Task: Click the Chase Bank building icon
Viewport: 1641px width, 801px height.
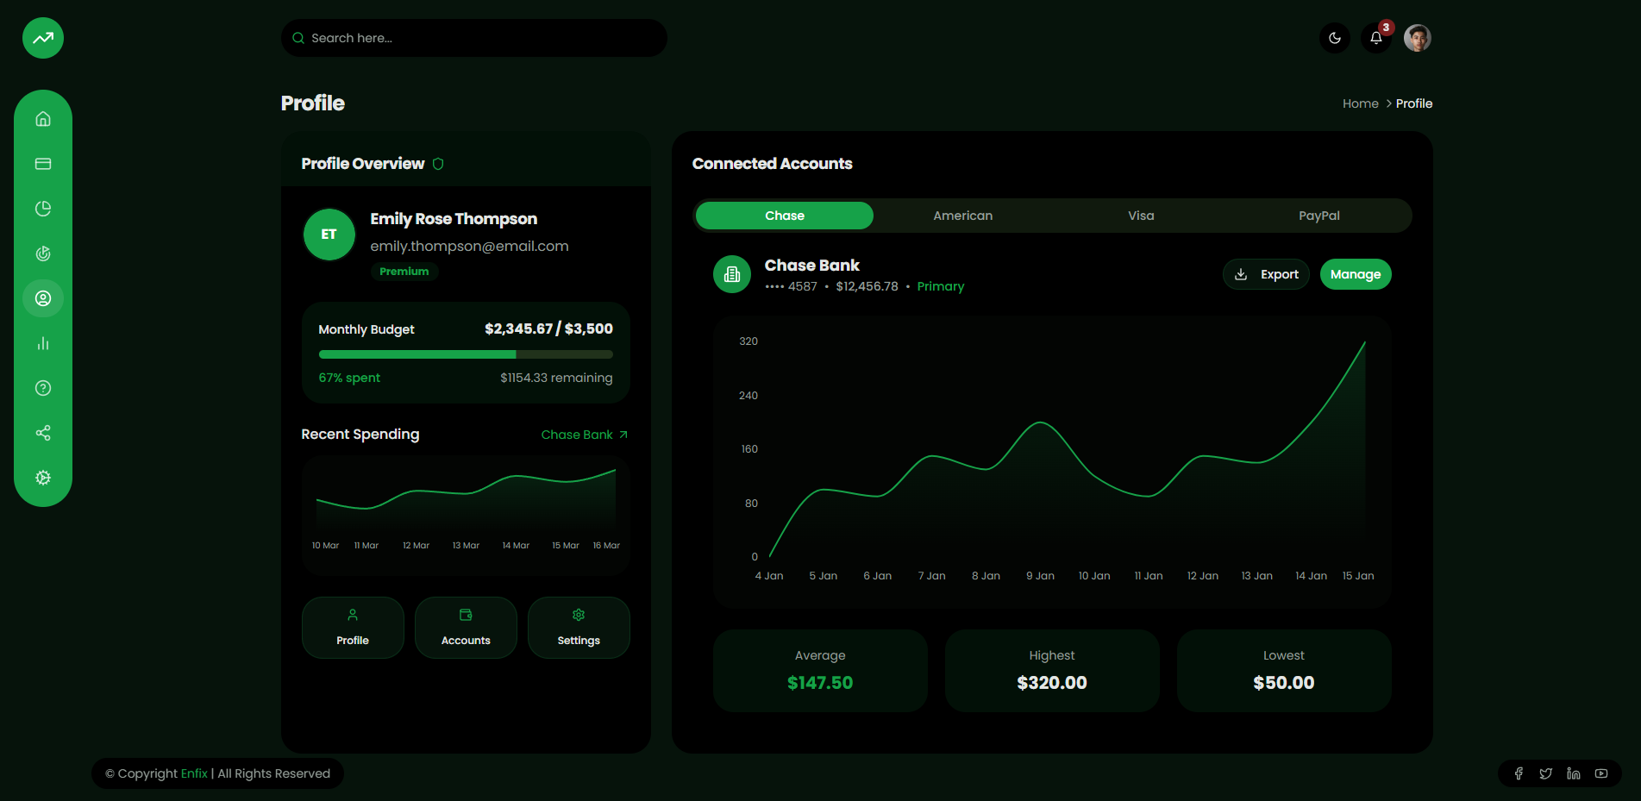Action: click(x=732, y=274)
